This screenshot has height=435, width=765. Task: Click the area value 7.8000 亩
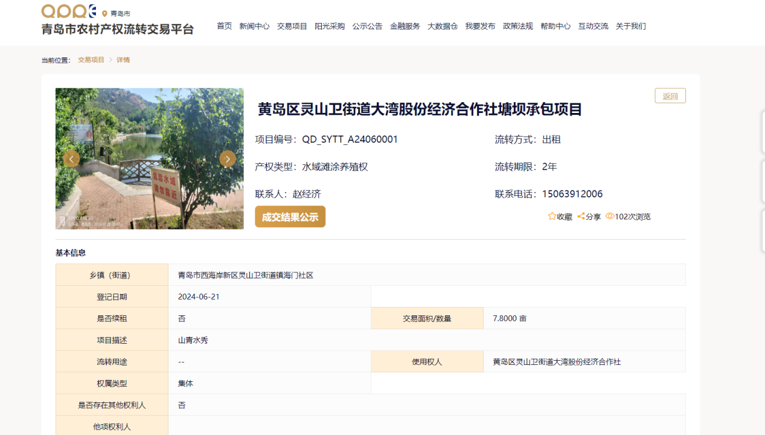coord(510,318)
